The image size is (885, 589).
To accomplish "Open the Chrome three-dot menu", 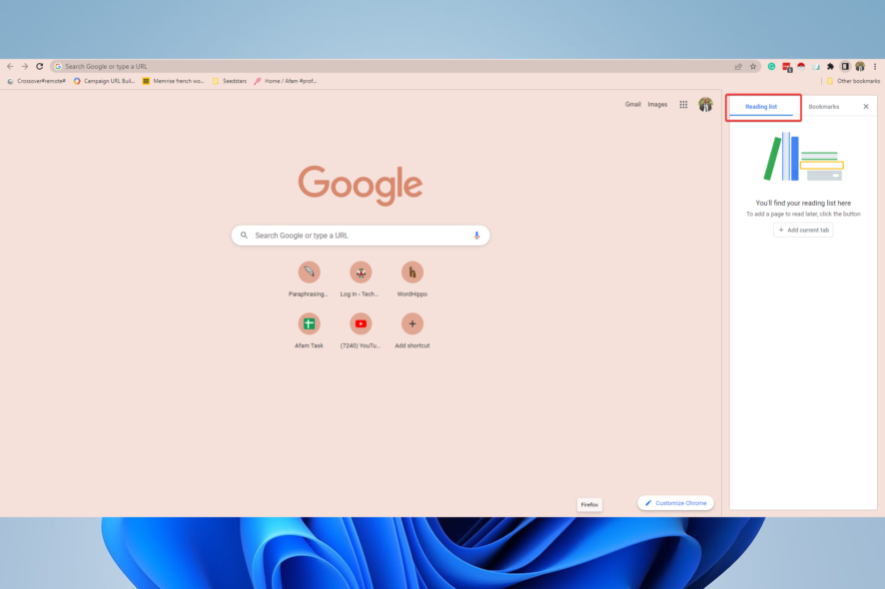I will pos(875,67).
